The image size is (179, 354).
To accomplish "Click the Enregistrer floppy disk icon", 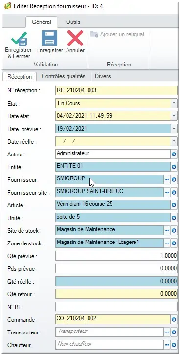I will 49,38.
